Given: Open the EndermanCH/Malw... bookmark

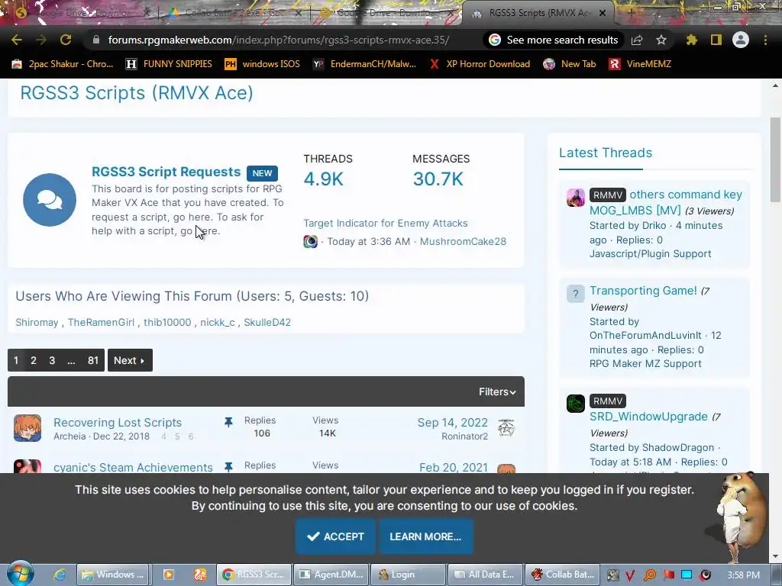Looking at the screenshot, I should click(x=364, y=64).
